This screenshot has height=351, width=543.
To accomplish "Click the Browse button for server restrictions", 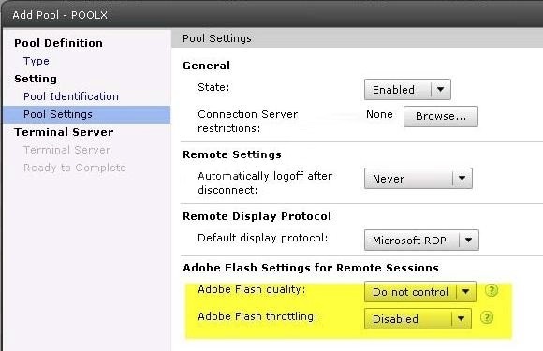I will pyautogui.click(x=441, y=116).
